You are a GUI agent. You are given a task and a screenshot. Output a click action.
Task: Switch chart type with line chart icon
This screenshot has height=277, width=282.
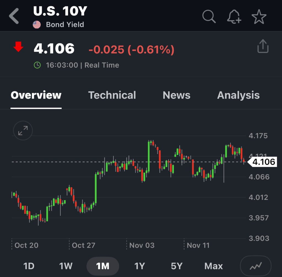click(256, 266)
